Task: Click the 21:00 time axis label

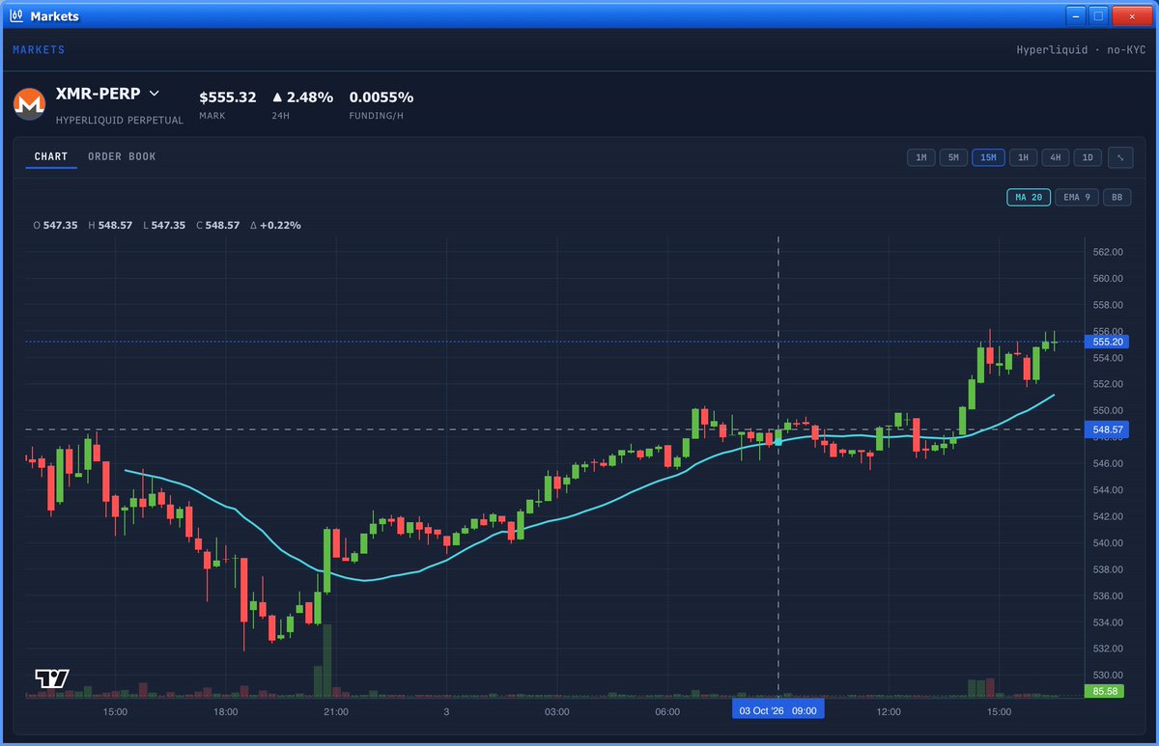Action: [x=336, y=711]
